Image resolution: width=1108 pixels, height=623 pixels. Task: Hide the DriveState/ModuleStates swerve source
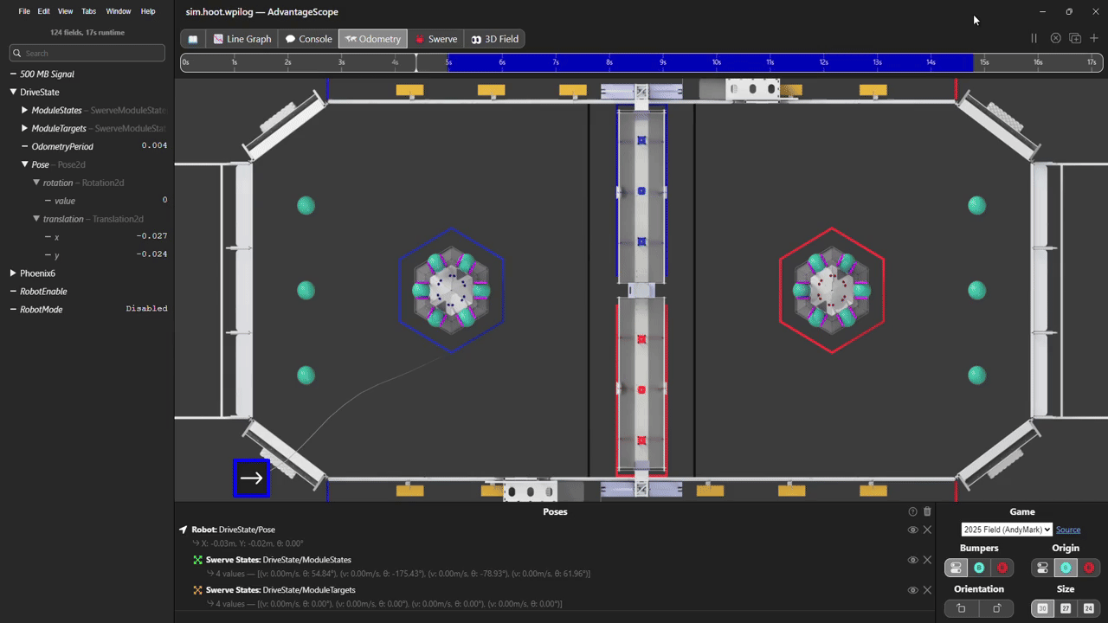[x=912, y=560]
